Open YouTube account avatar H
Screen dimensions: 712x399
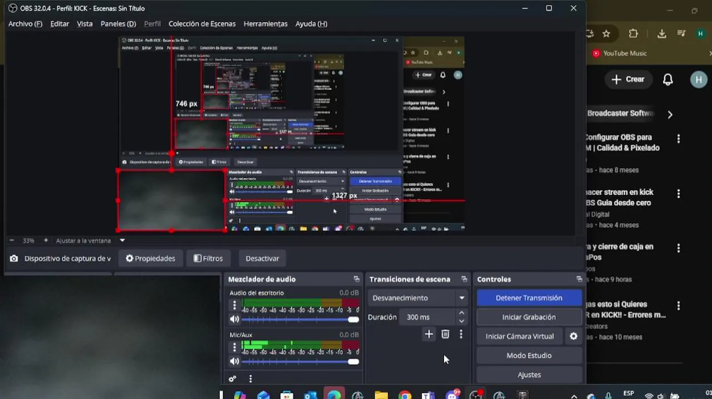699,79
